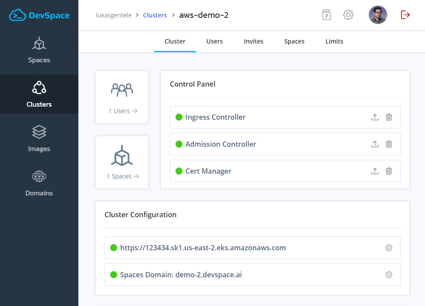This screenshot has width=425, height=306.
Task: Switch to the Cluster tab
Action: click(x=175, y=41)
